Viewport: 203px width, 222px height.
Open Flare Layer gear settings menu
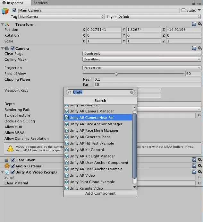click(200, 160)
